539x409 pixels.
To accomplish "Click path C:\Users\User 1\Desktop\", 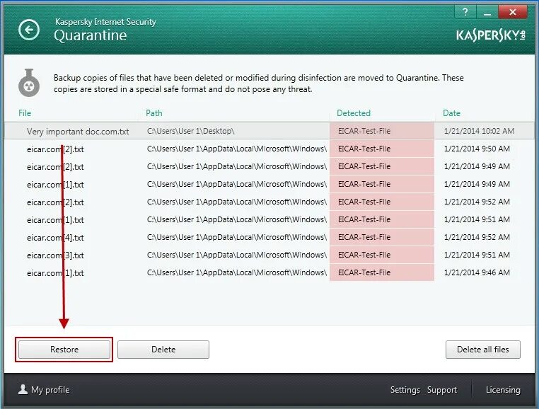I will point(191,131).
